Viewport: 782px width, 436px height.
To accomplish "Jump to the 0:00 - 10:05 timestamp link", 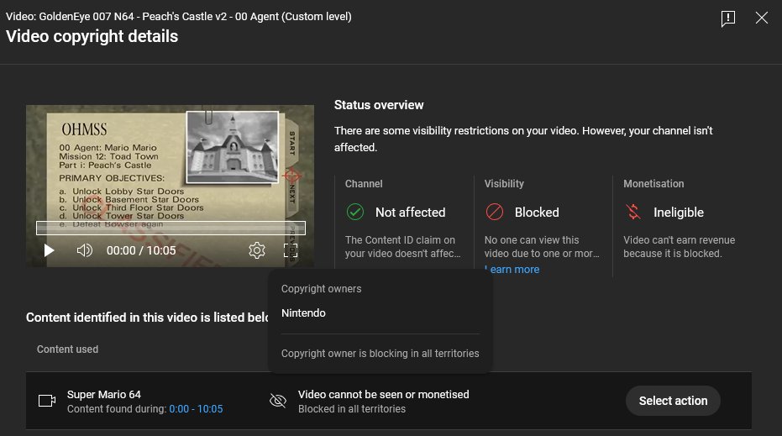I will click(x=196, y=409).
